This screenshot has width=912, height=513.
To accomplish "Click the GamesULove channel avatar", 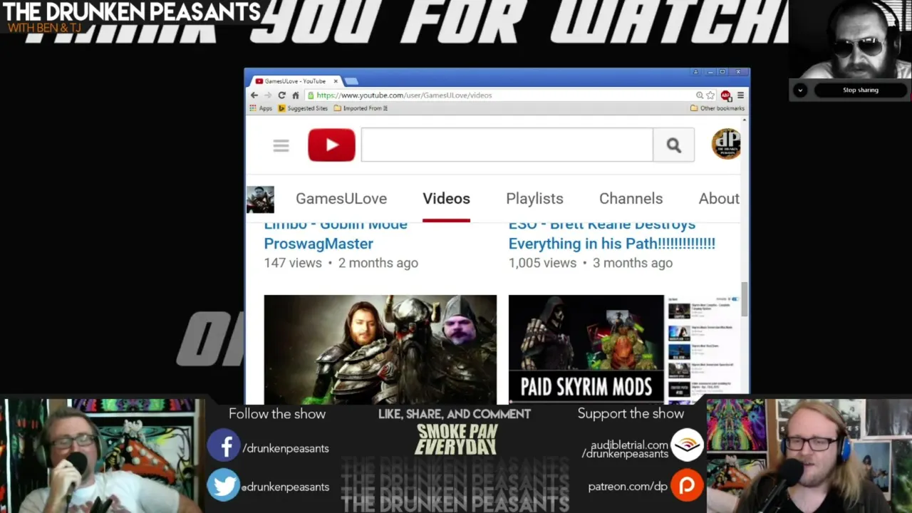I will pos(260,199).
